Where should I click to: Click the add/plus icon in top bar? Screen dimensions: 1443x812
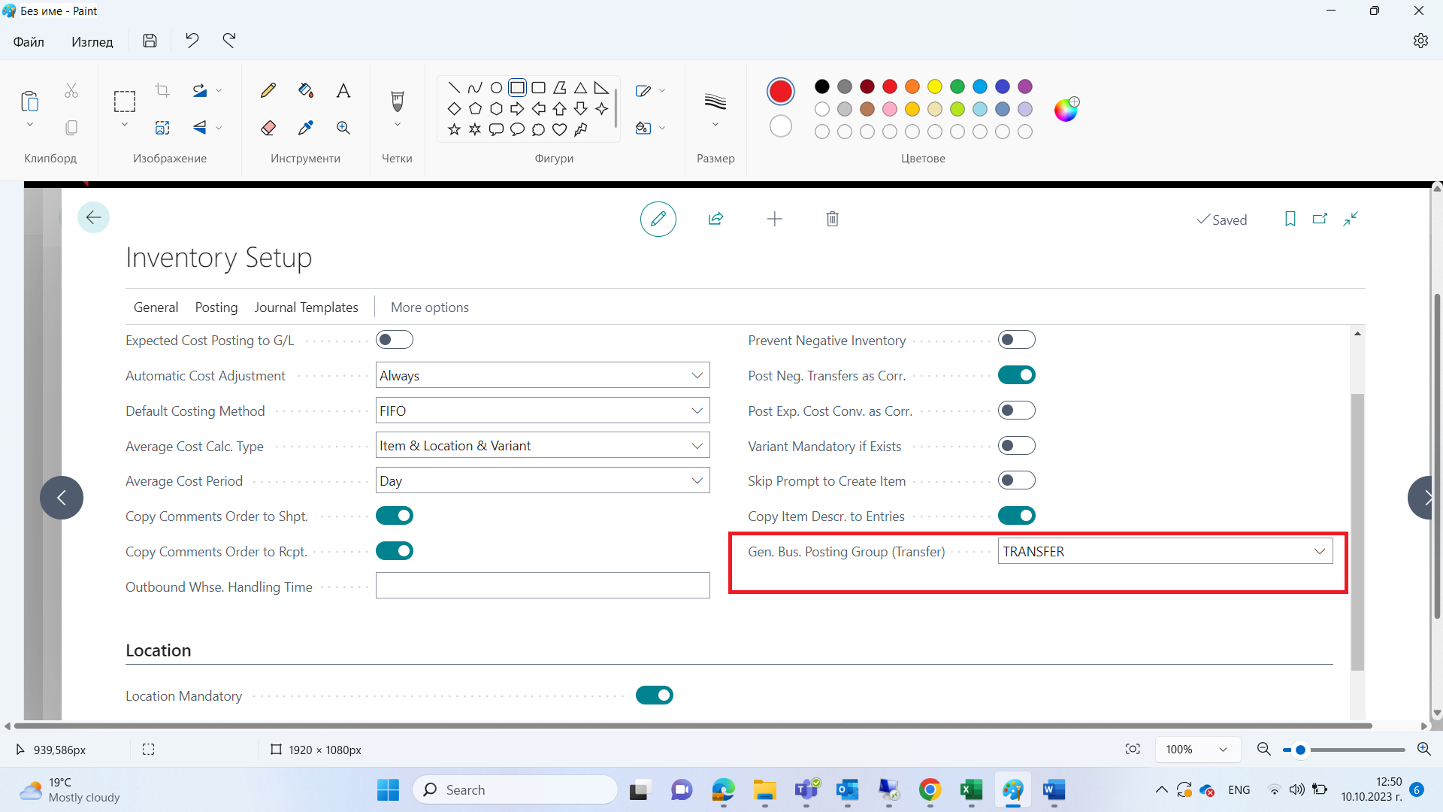pyautogui.click(x=775, y=218)
